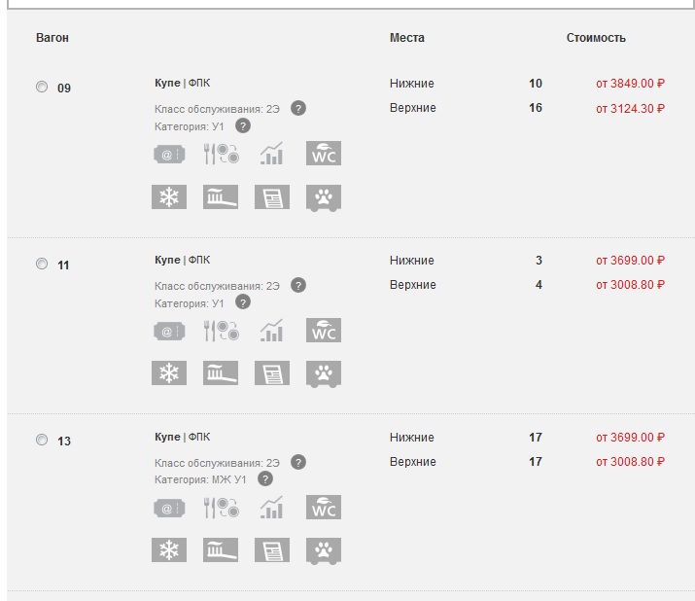Click the hygiene kit icon for wagon 11

coord(221,373)
